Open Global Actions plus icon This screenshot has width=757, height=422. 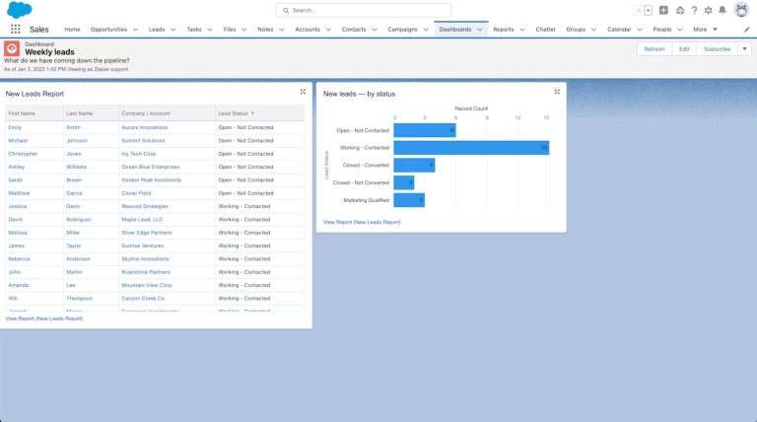(663, 10)
